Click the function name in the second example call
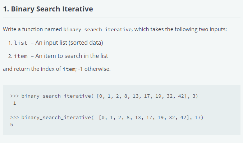This screenshot has width=243, height=143. click(x=56, y=117)
